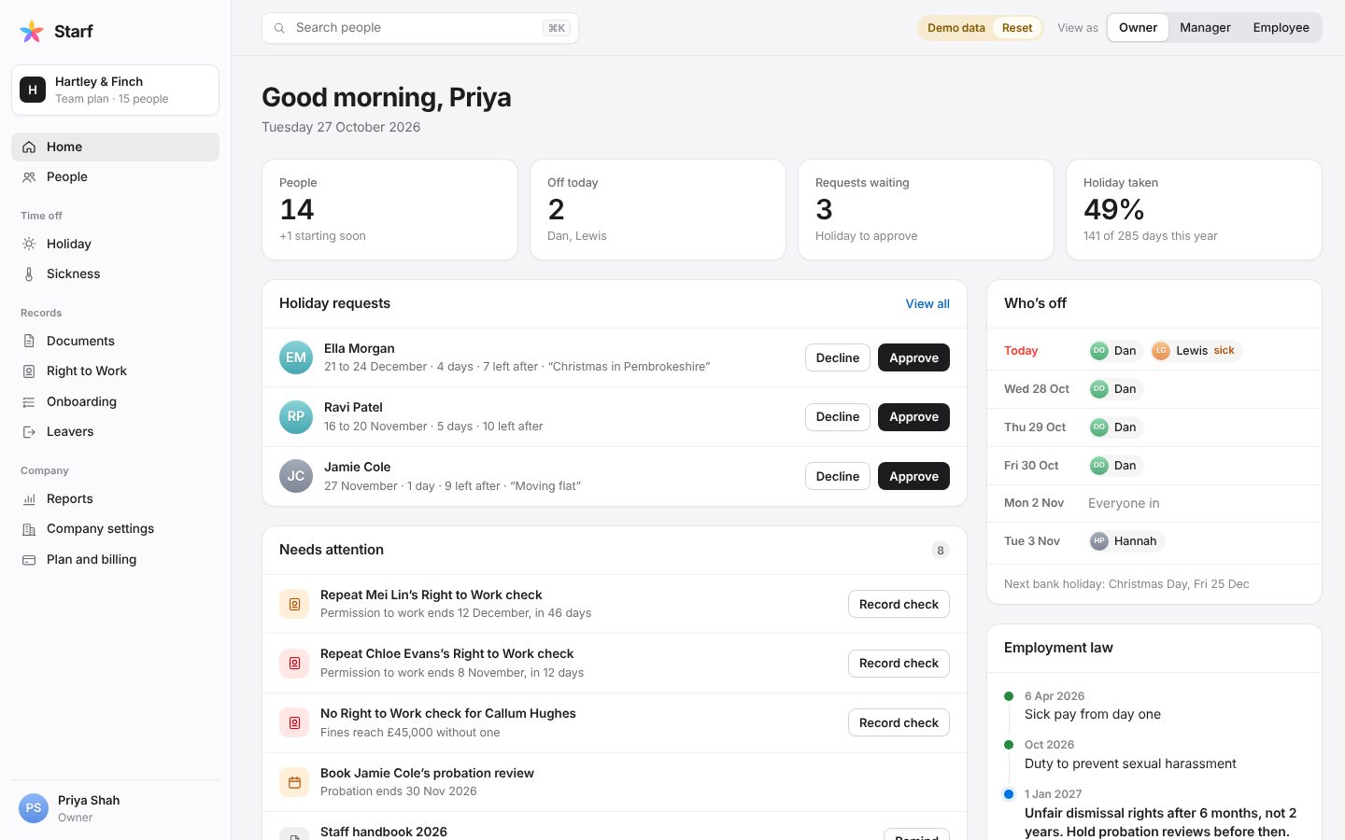Image resolution: width=1345 pixels, height=840 pixels.
Task: Click Lewis sick chip under Today
Action: click(x=1196, y=351)
